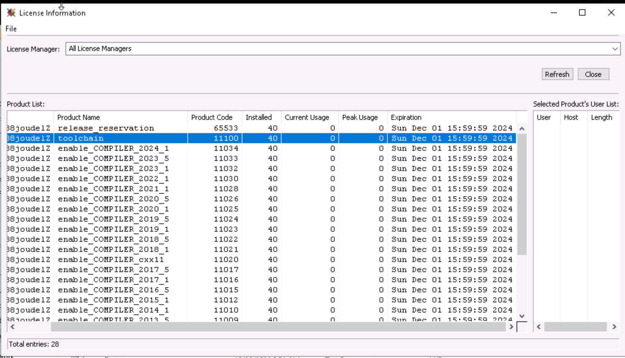Select enable_COMPILER_2019_1 row

pyautogui.click(x=262, y=229)
